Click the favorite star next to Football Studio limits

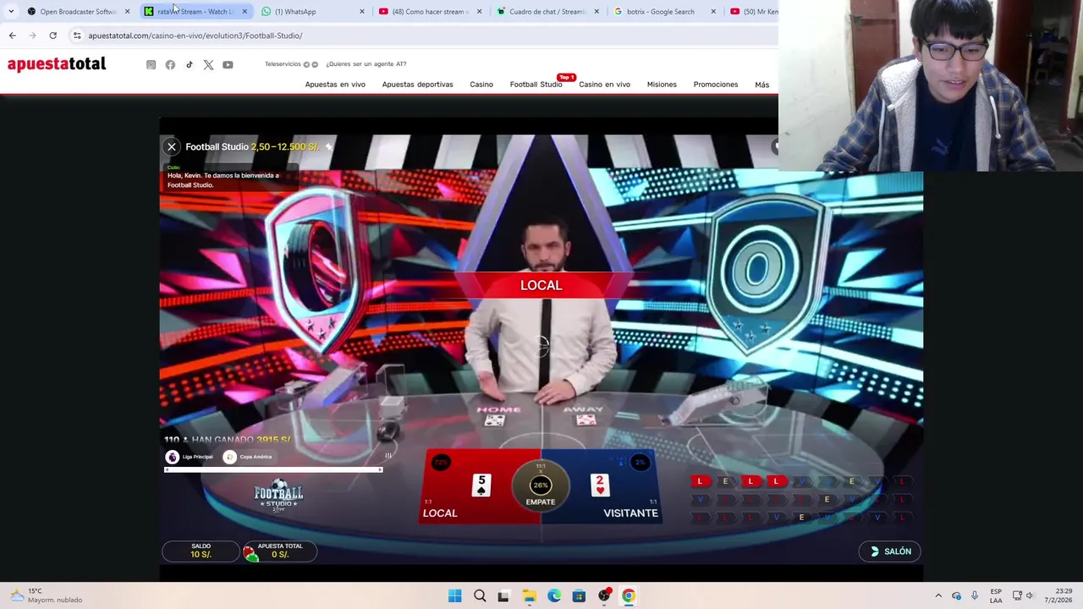[x=329, y=146]
